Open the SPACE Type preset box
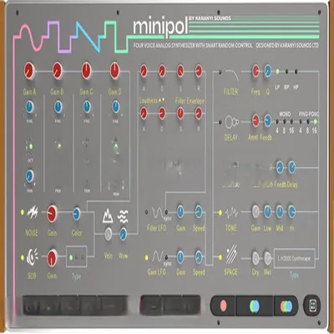 (x=295, y=258)
